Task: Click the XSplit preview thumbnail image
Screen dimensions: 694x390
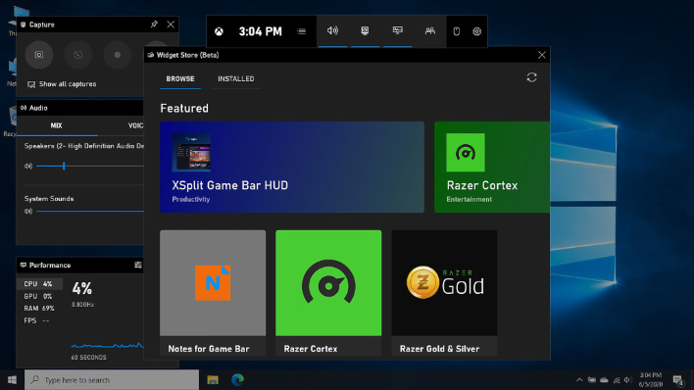Action: click(191, 152)
